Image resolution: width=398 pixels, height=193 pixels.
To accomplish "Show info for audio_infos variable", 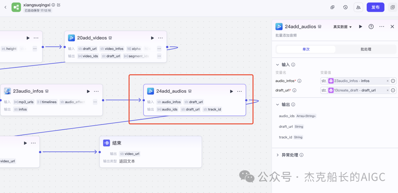I will click(x=299, y=81).
